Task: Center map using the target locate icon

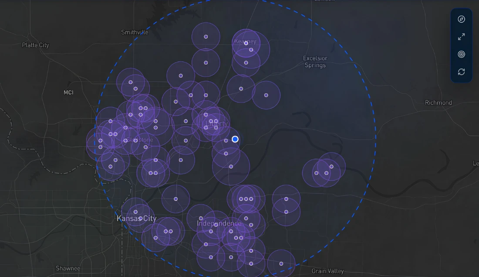Action: 461,54
